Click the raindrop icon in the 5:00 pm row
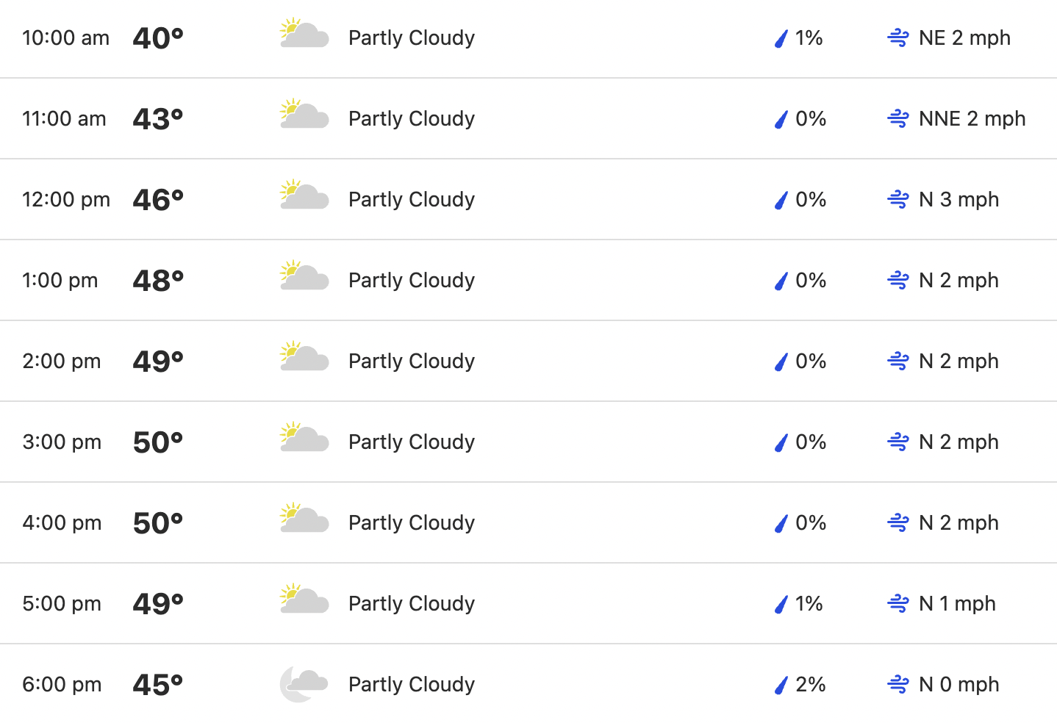This screenshot has height=723, width=1057. [x=781, y=604]
